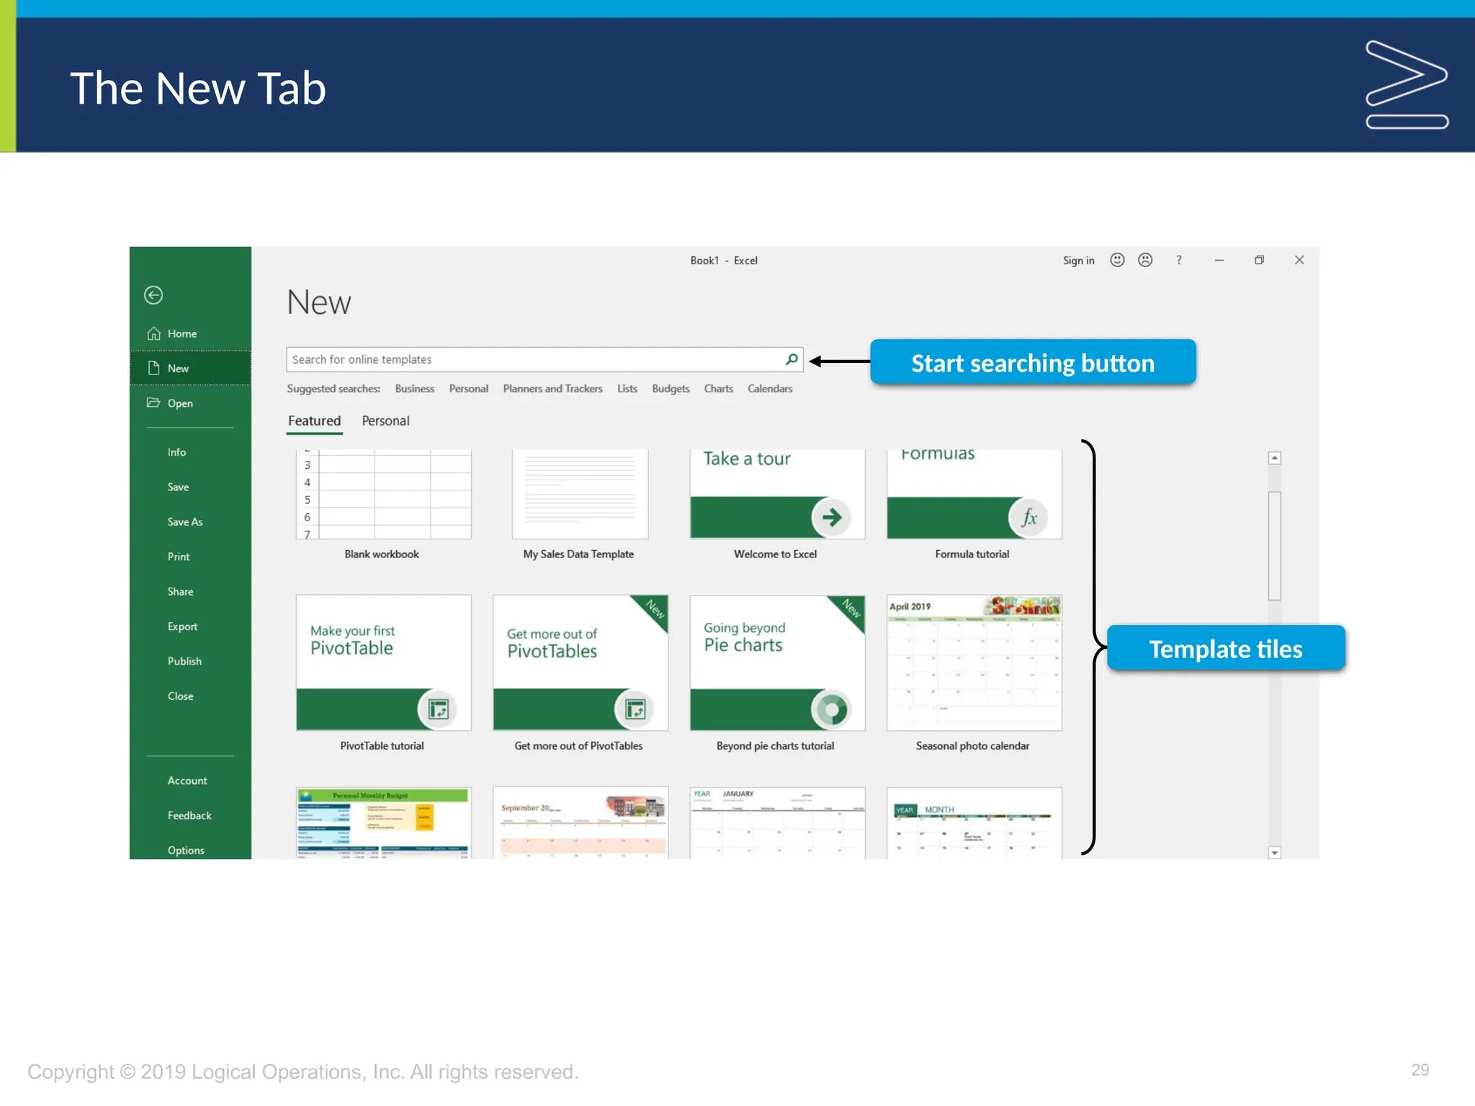The image size is (1475, 1106).
Task: Click the magnifier Start searching button
Action: coord(792,359)
